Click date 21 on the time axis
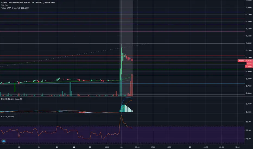This screenshot has height=149, width=253. coord(57,147)
